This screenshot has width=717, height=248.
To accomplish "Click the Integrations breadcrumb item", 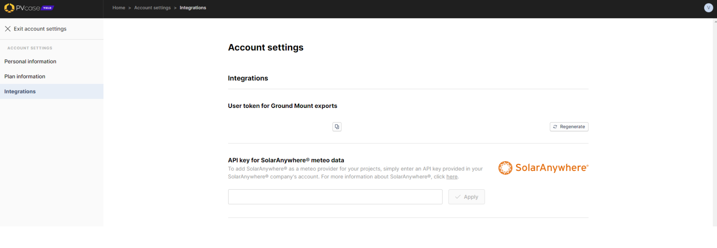I will (193, 8).
